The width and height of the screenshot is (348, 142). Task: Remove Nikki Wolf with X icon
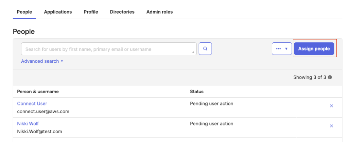tap(331, 126)
